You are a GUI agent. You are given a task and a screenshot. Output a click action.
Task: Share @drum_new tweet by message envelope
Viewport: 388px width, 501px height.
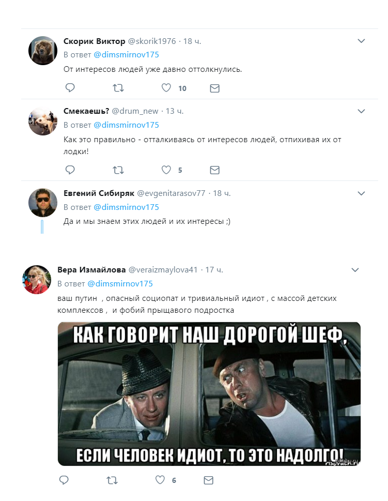point(214,170)
